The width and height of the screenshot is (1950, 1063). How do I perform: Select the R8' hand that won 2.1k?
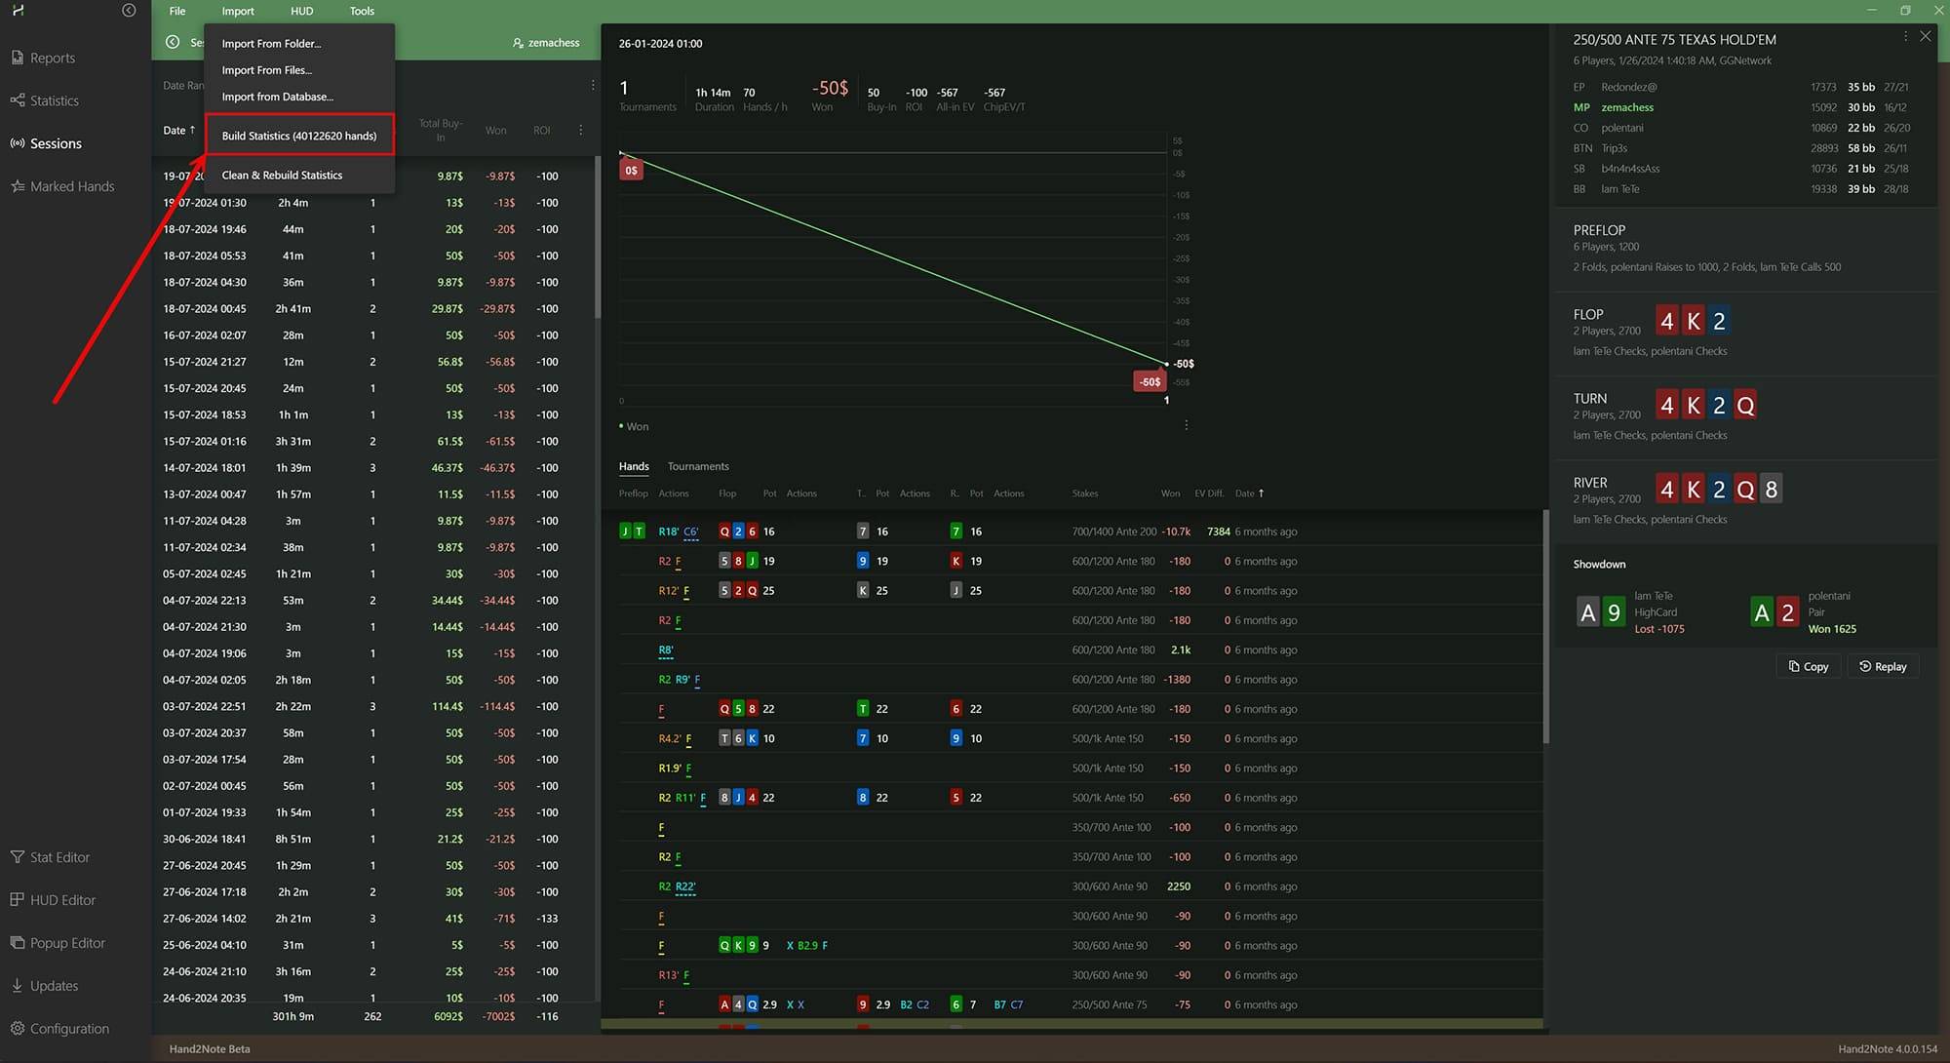(x=1080, y=650)
